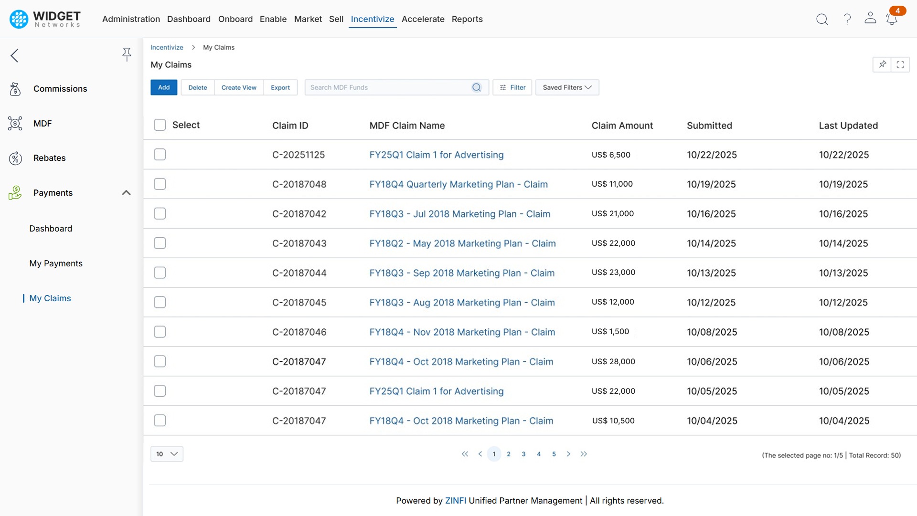
Task: Toggle the Select all checkbox
Action: pyautogui.click(x=160, y=125)
